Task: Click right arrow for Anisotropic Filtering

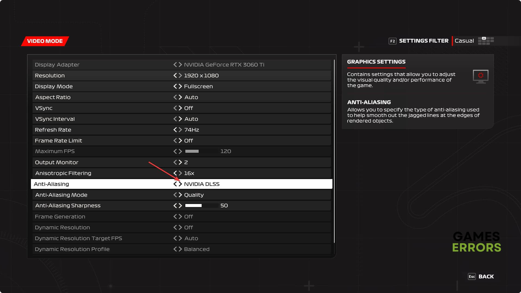Action: (180, 173)
